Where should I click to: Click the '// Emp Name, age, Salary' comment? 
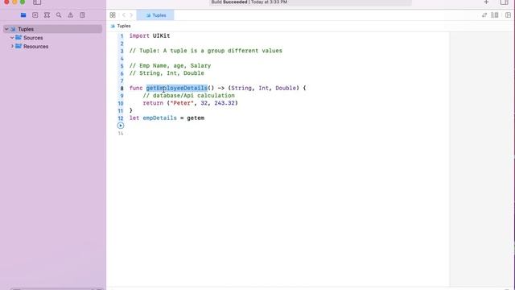170,66
